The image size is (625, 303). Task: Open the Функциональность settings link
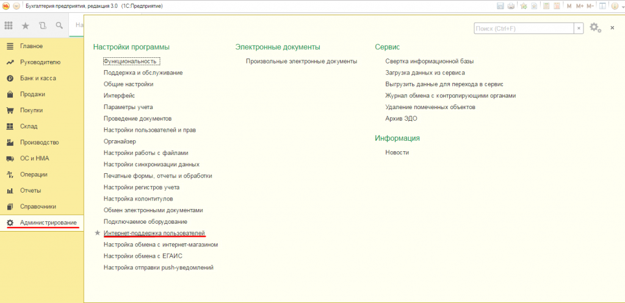131,61
